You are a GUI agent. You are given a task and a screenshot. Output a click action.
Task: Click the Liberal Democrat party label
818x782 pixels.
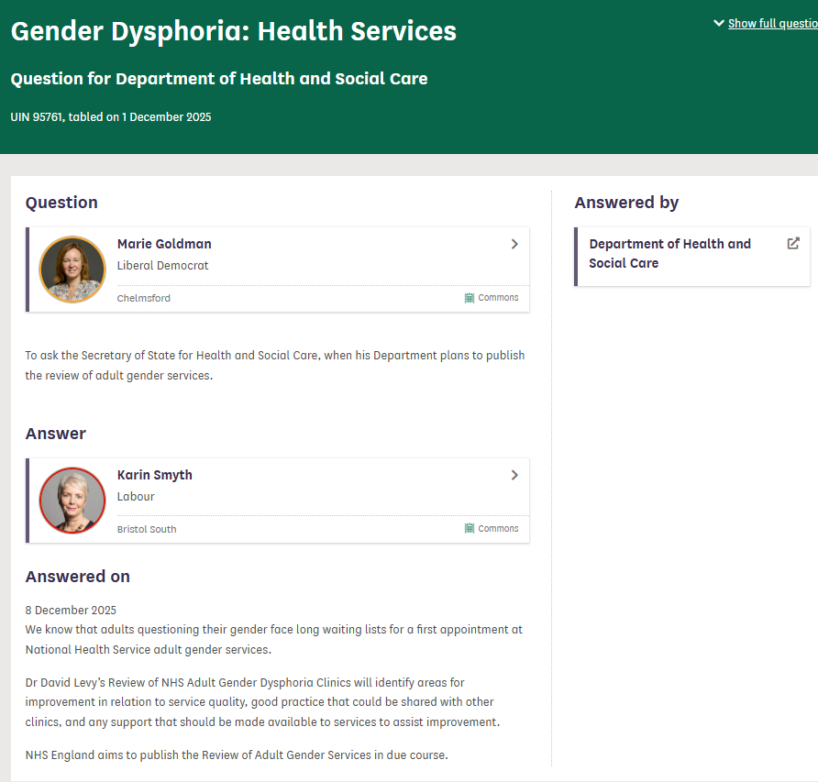[x=162, y=266]
